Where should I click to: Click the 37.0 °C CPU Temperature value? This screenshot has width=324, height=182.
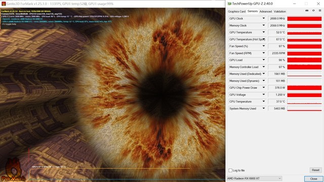[277, 102]
